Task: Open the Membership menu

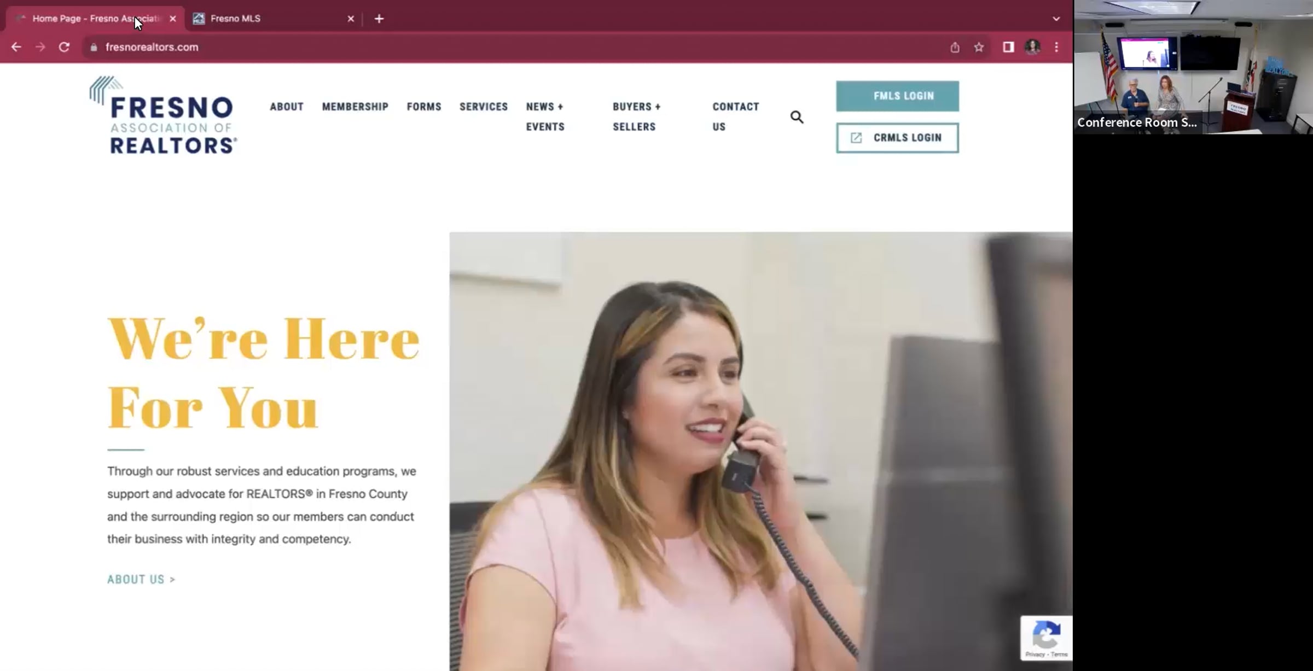Action: coord(355,107)
